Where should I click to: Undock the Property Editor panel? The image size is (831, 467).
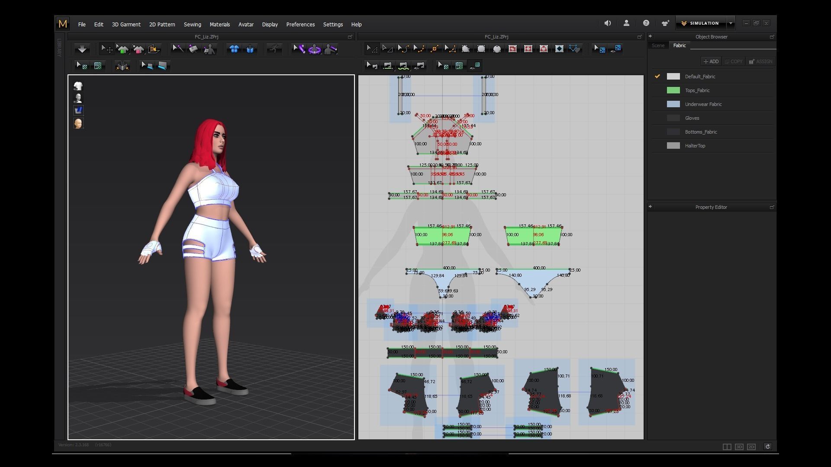point(772,207)
